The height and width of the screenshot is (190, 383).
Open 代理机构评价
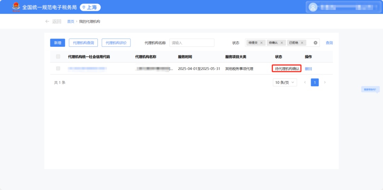(x=116, y=43)
